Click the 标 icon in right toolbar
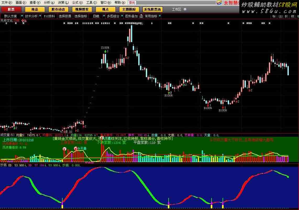The height and width of the screenshot is (210, 299). [274, 16]
